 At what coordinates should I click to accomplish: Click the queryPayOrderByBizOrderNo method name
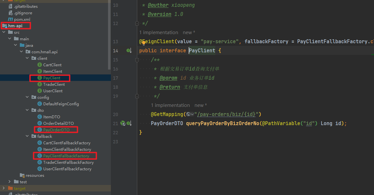pos(222,123)
